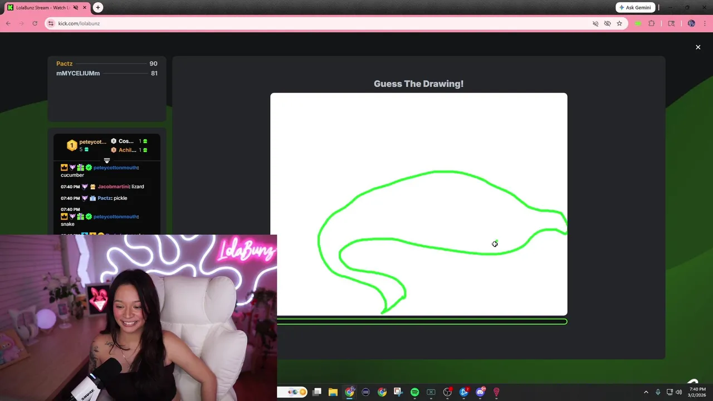This screenshot has height=401, width=713.
Task: Select the LolaBunz Stream browser tab
Action: [x=47, y=7]
